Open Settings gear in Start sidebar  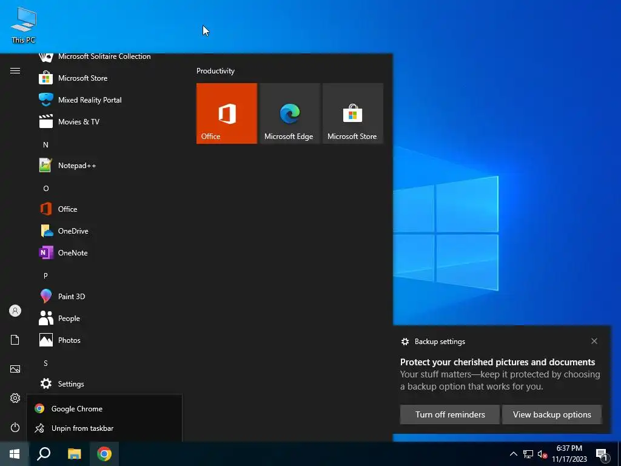(15, 398)
